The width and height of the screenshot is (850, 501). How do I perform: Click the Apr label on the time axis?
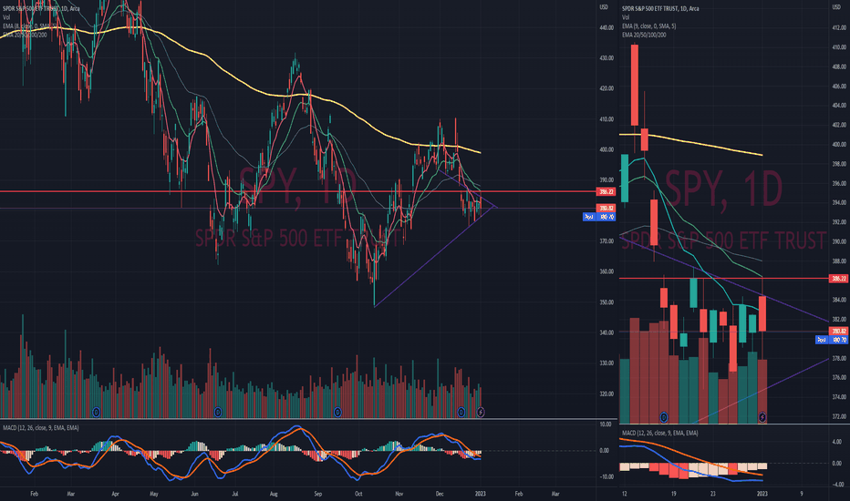[115, 494]
